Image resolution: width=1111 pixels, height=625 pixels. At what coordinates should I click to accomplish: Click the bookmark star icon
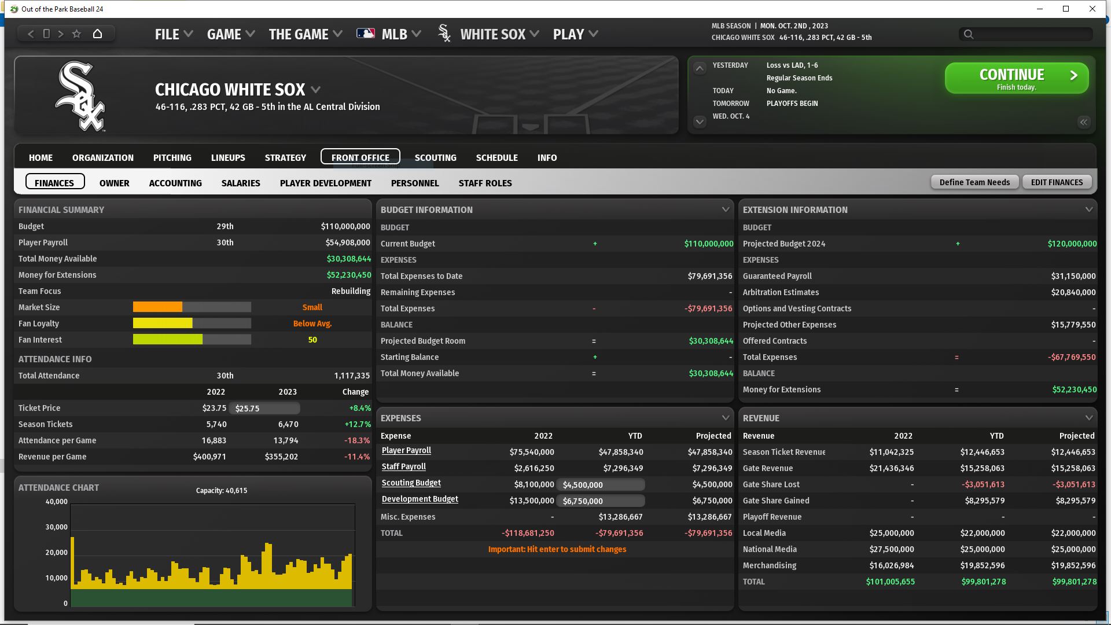click(76, 34)
